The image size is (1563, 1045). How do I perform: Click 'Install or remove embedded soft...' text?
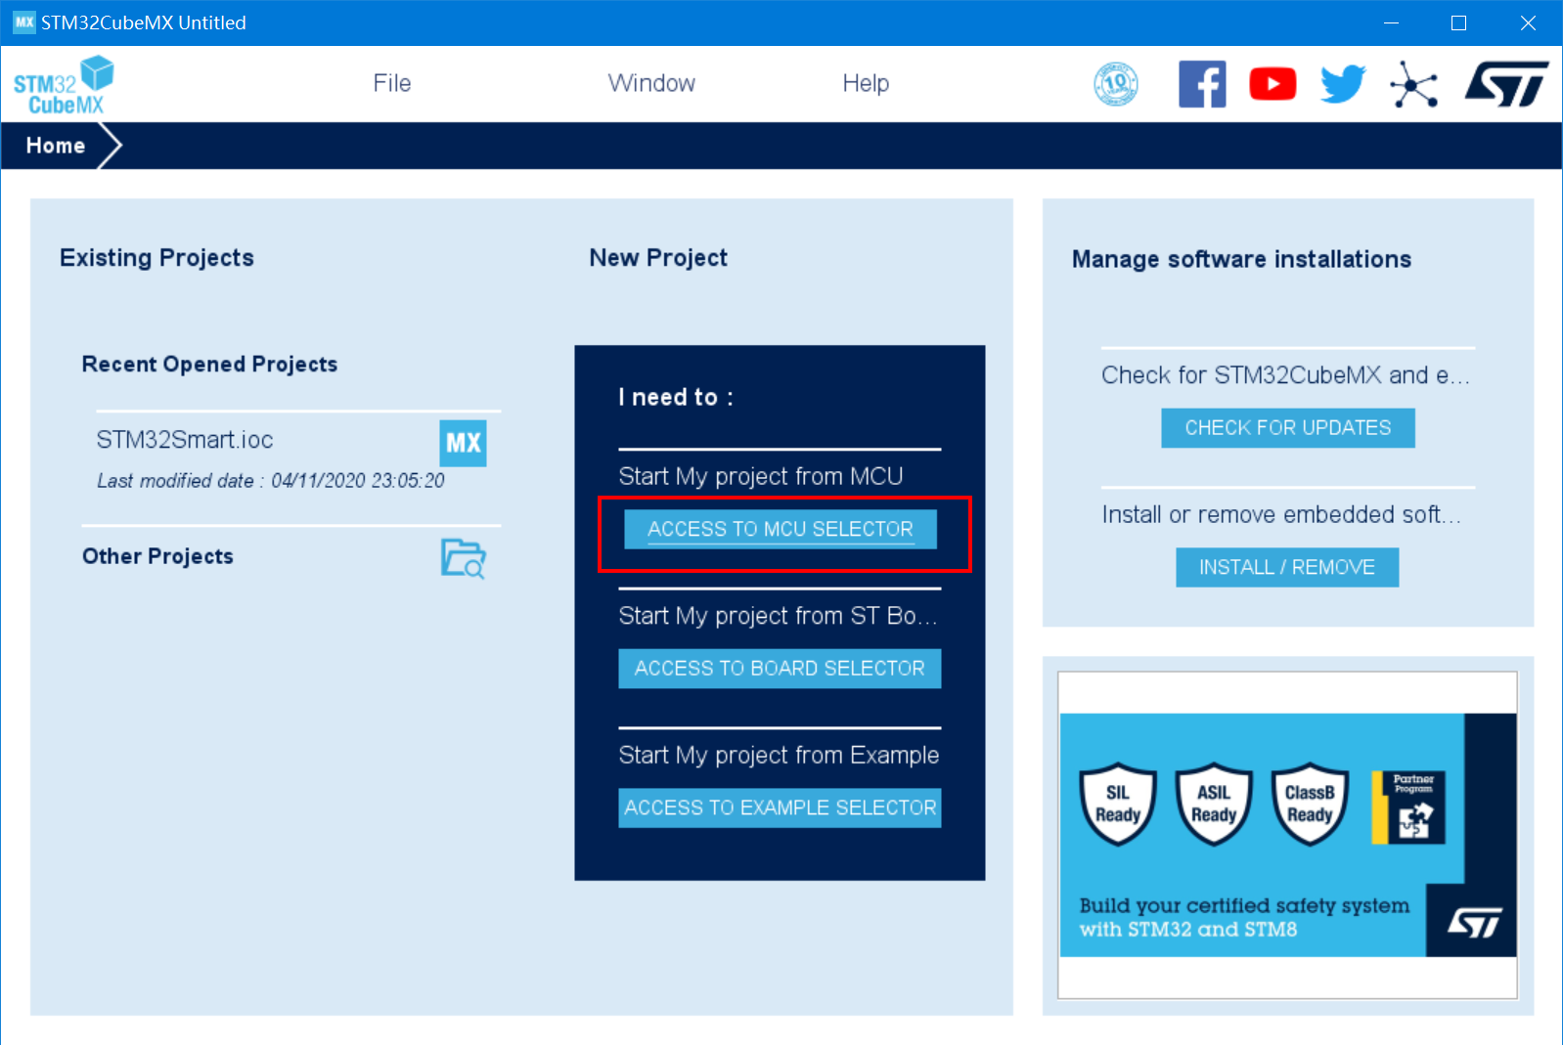(x=1281, y=515)
